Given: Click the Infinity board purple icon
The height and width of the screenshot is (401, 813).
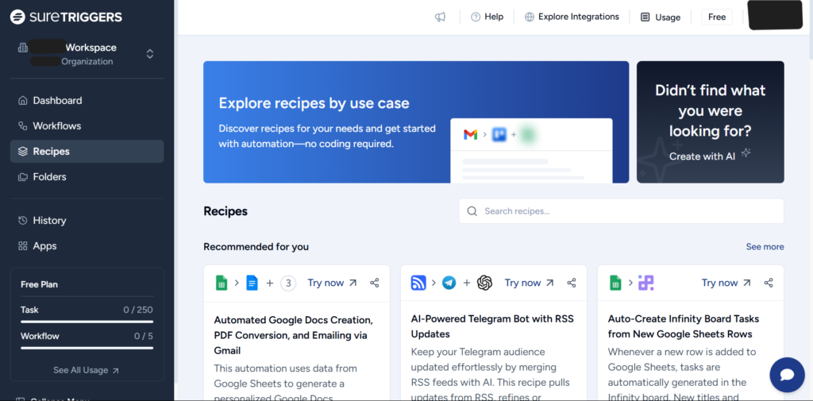Looking at the screenshot, I should point(646,283).
